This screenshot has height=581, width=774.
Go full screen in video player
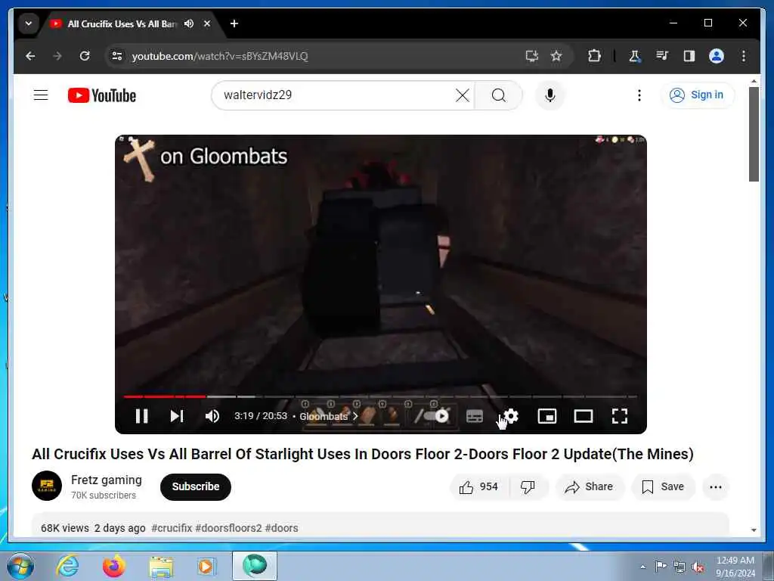(x=620, y=416)
